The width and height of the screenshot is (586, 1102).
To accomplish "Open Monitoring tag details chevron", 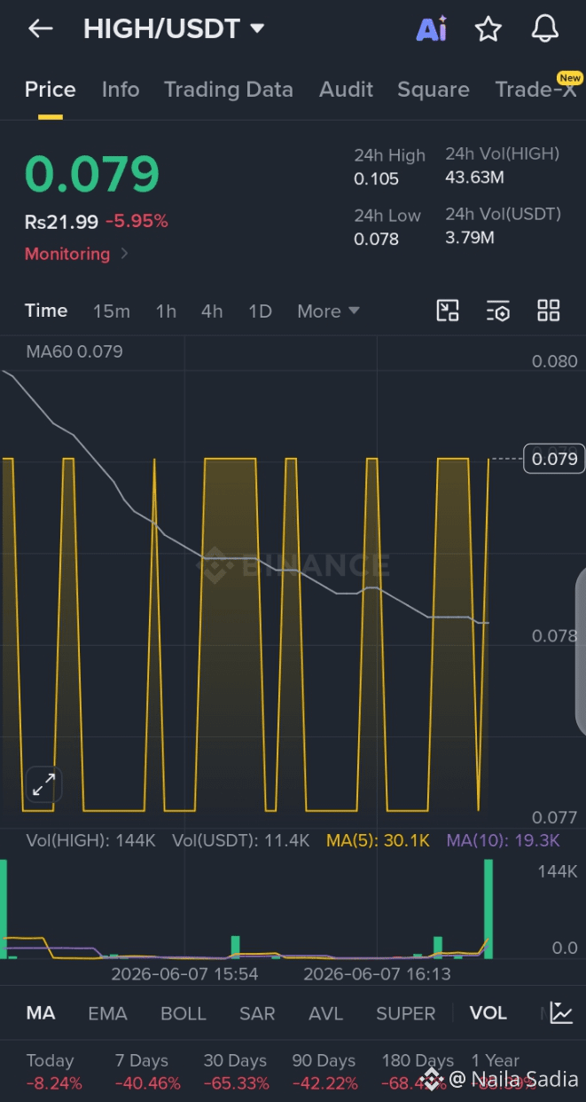I will pyautogui.click(x=124, y=254).
